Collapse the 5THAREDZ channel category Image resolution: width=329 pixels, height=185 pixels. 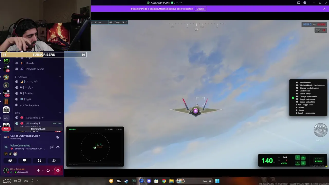tap(22, 77)
